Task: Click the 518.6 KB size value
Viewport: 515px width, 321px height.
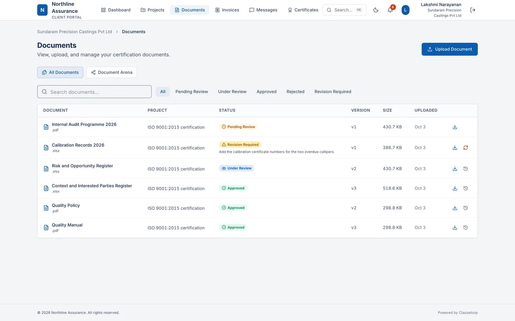Action: 392,188
